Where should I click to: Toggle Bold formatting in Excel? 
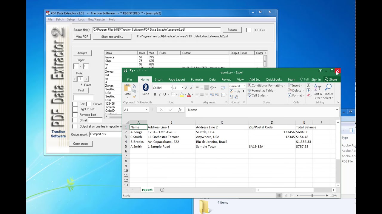155,95
